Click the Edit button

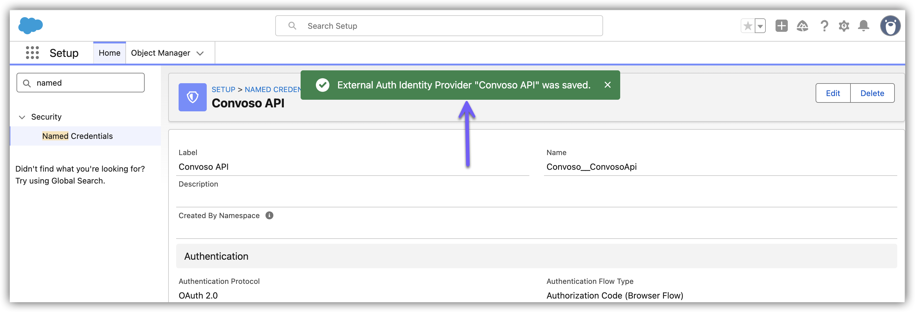click(x=833, y=93)
